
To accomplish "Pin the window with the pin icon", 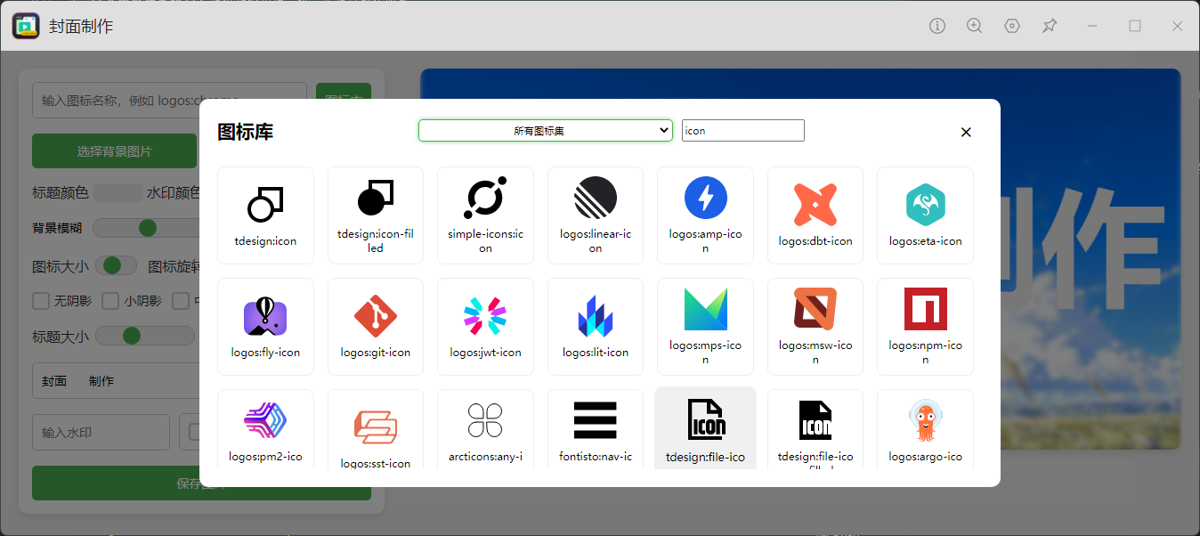I will (x=1050, y=26).
